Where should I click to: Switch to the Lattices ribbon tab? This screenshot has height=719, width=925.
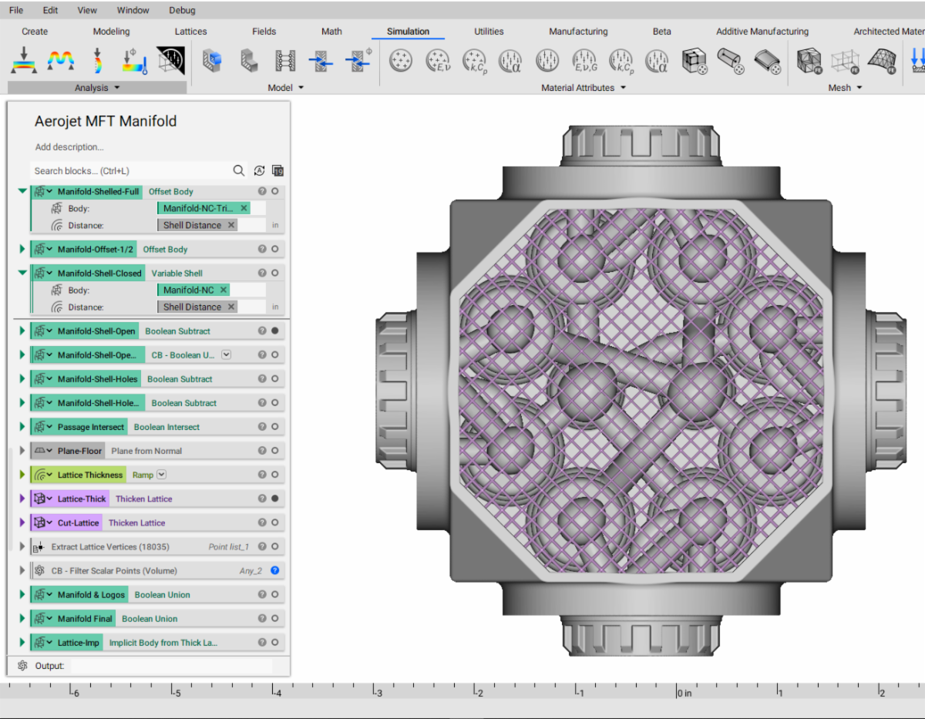[x=190, y=32]
